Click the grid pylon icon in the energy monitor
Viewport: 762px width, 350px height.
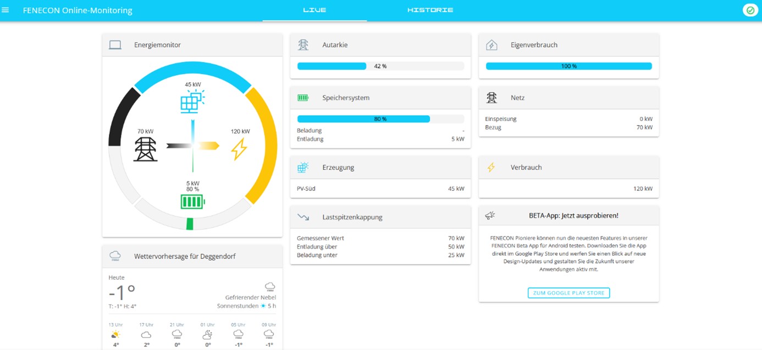pos(146,149)
